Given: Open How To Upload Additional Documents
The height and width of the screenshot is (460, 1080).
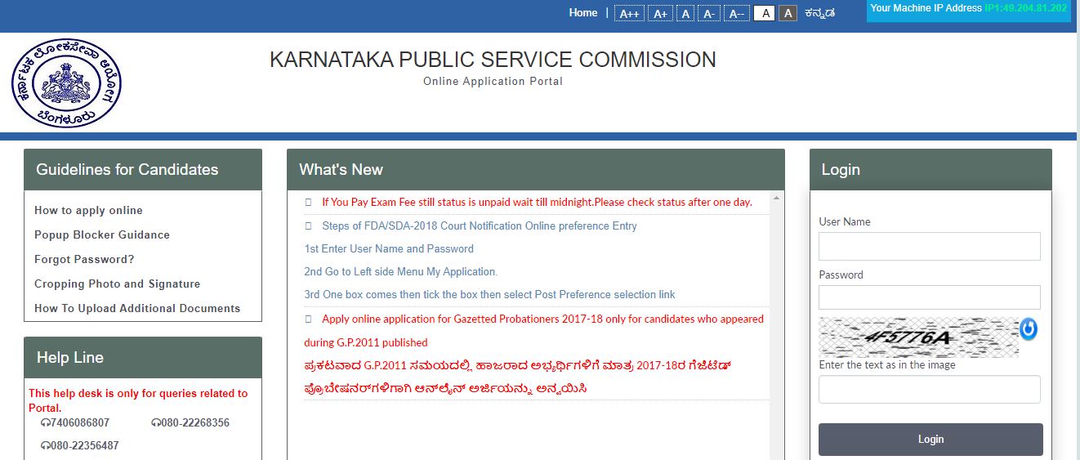Looking at the screenshot, I should [x=137, y=308].
